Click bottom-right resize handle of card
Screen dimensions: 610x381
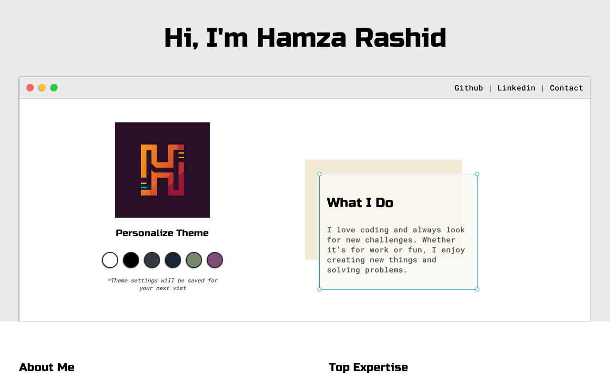tap(477, 289)
